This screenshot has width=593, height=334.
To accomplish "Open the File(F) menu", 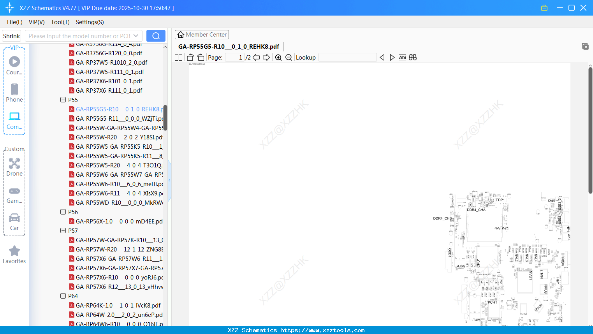I will coord(15,22).
